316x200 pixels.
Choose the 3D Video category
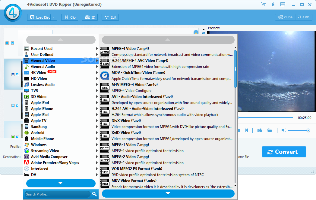(61, 97)
